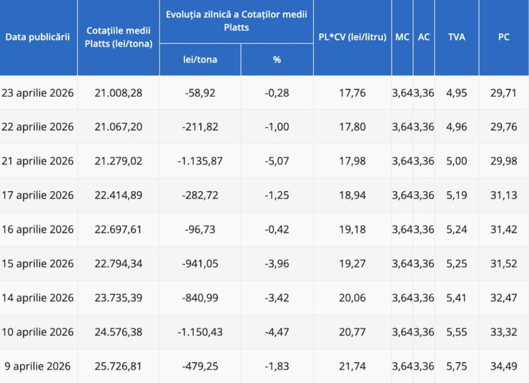This screenshot has width=529, height=383.
Task: Click the PL*CV (lei/litru) header
Action: tap(352, 37)
